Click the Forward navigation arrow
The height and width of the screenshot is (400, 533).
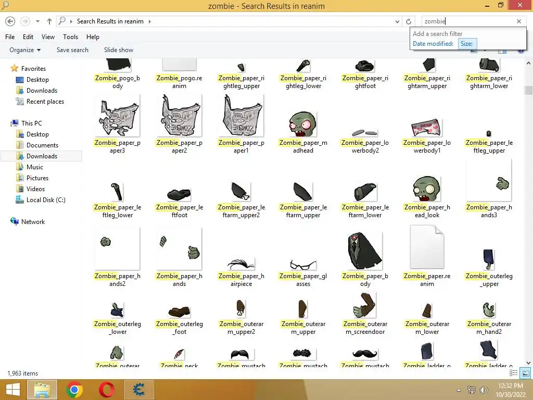pos(25,21)
